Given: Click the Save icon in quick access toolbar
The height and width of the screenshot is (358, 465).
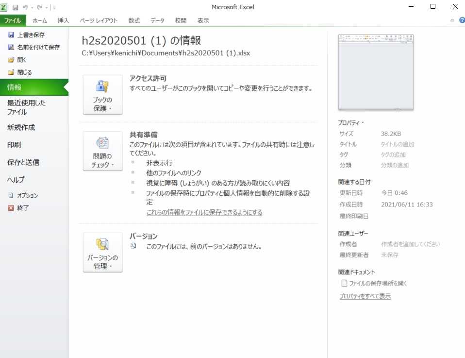Looking at the screenshot, I should [15, 7].
